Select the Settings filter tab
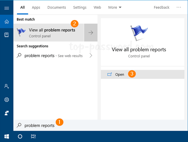Viewport: 188px width, 142px height. [x=80, y=7]
